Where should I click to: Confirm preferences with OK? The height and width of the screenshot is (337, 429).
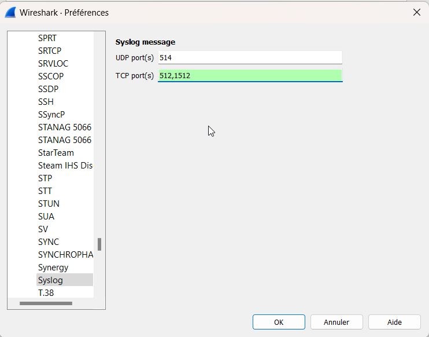279,322
